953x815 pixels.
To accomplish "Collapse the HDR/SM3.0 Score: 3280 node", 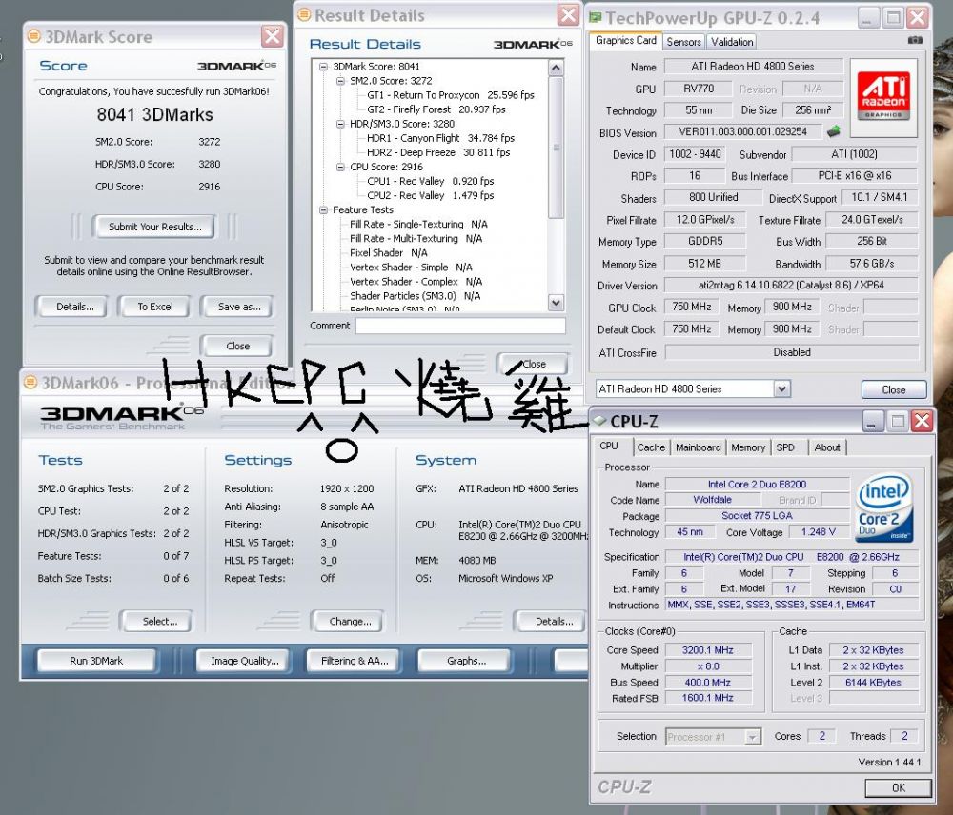I will [340, 124].
